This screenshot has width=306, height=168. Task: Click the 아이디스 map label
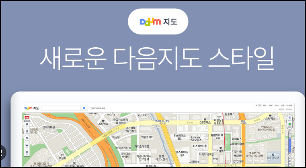(237, 139)
